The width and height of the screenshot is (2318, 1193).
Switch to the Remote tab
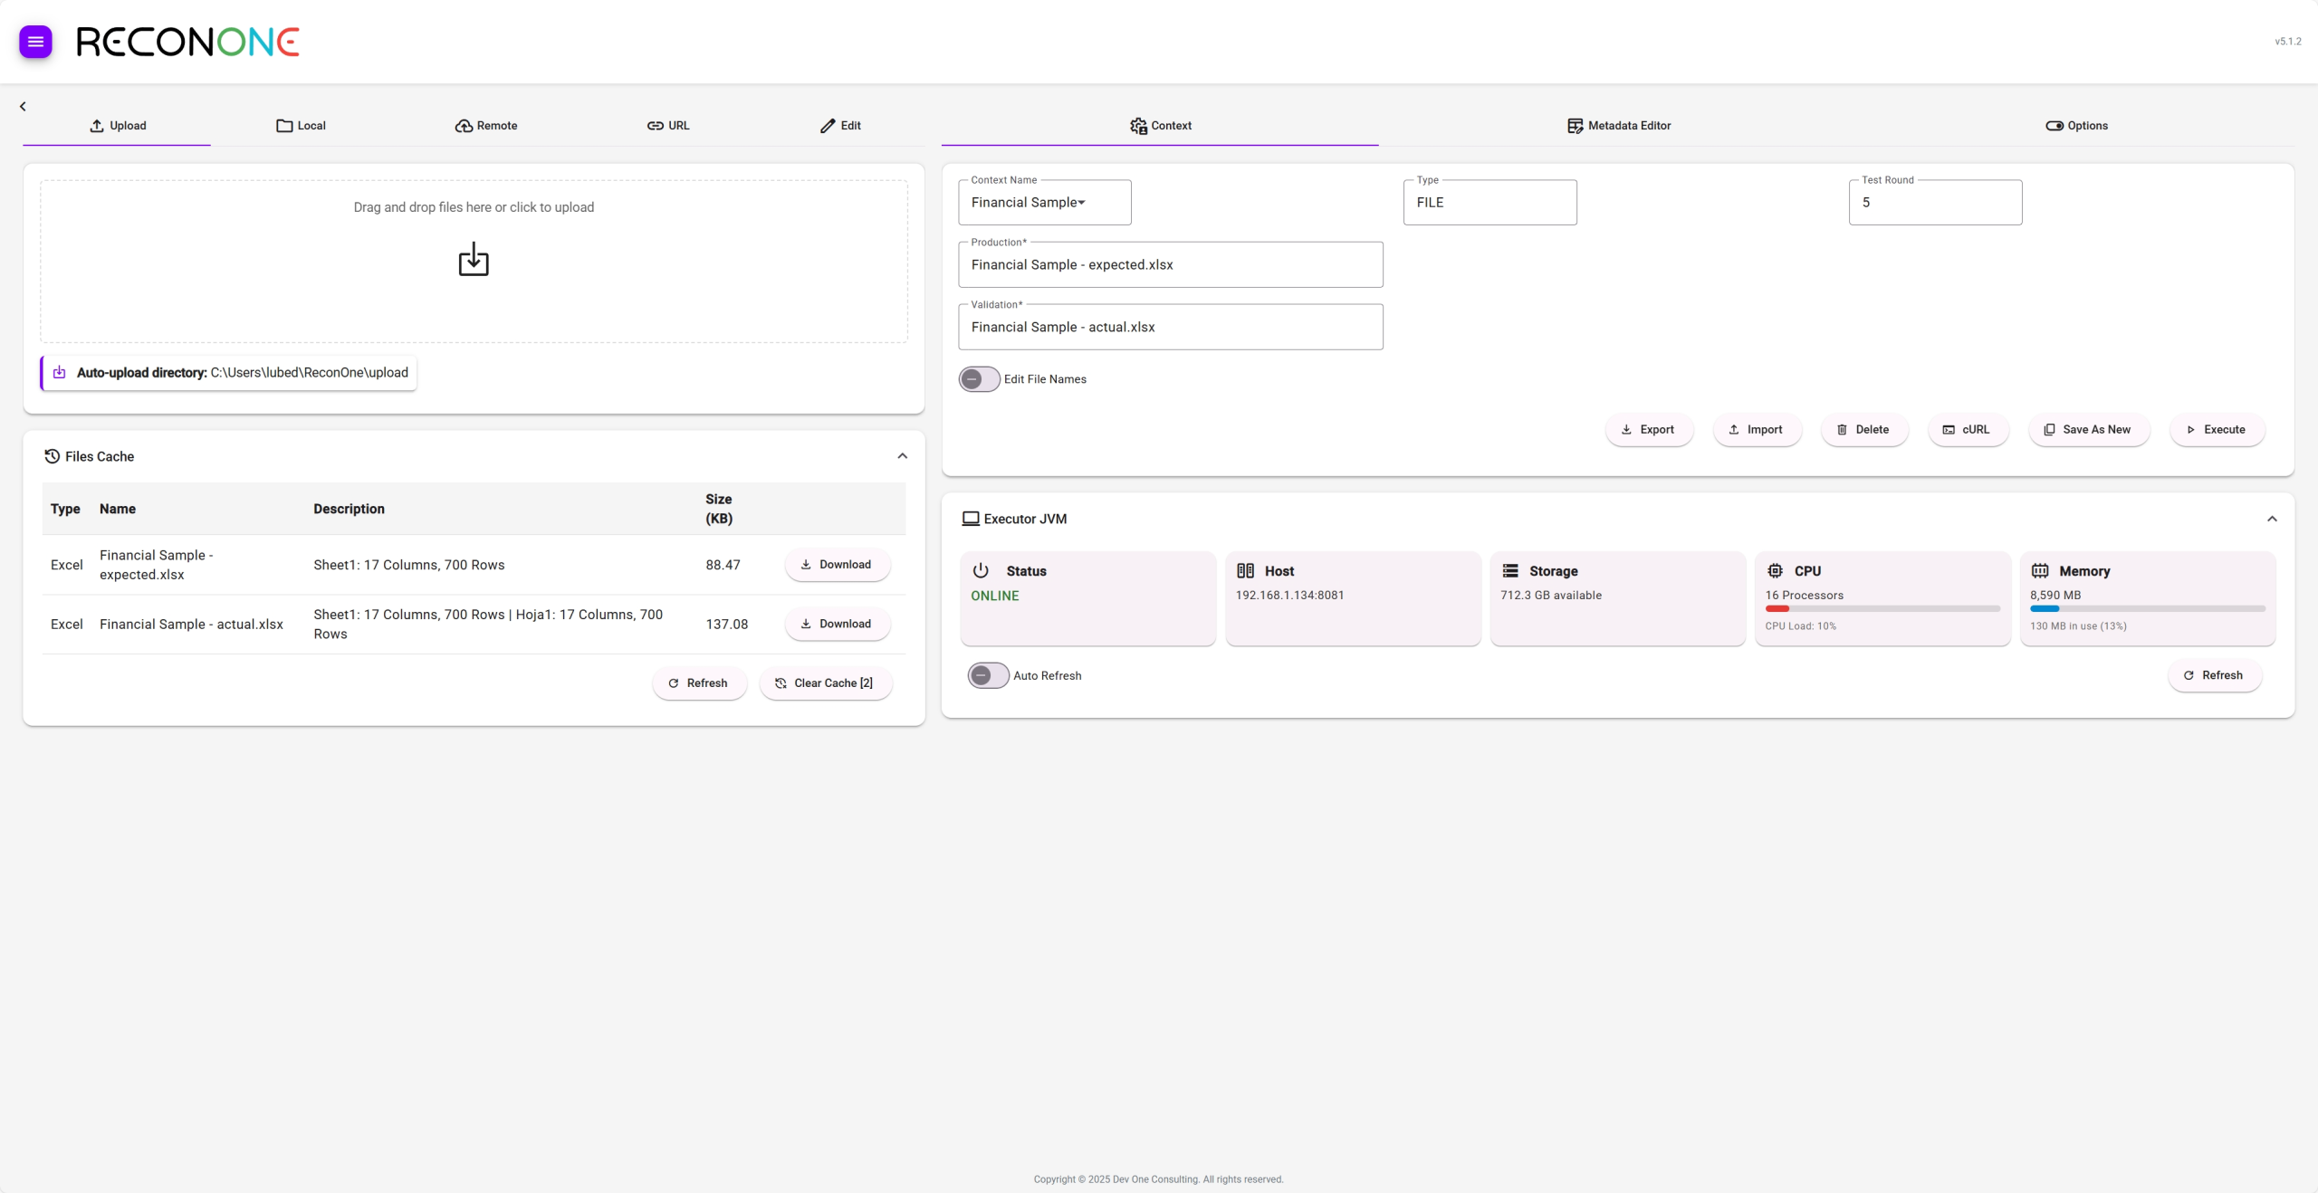(486, 126)
